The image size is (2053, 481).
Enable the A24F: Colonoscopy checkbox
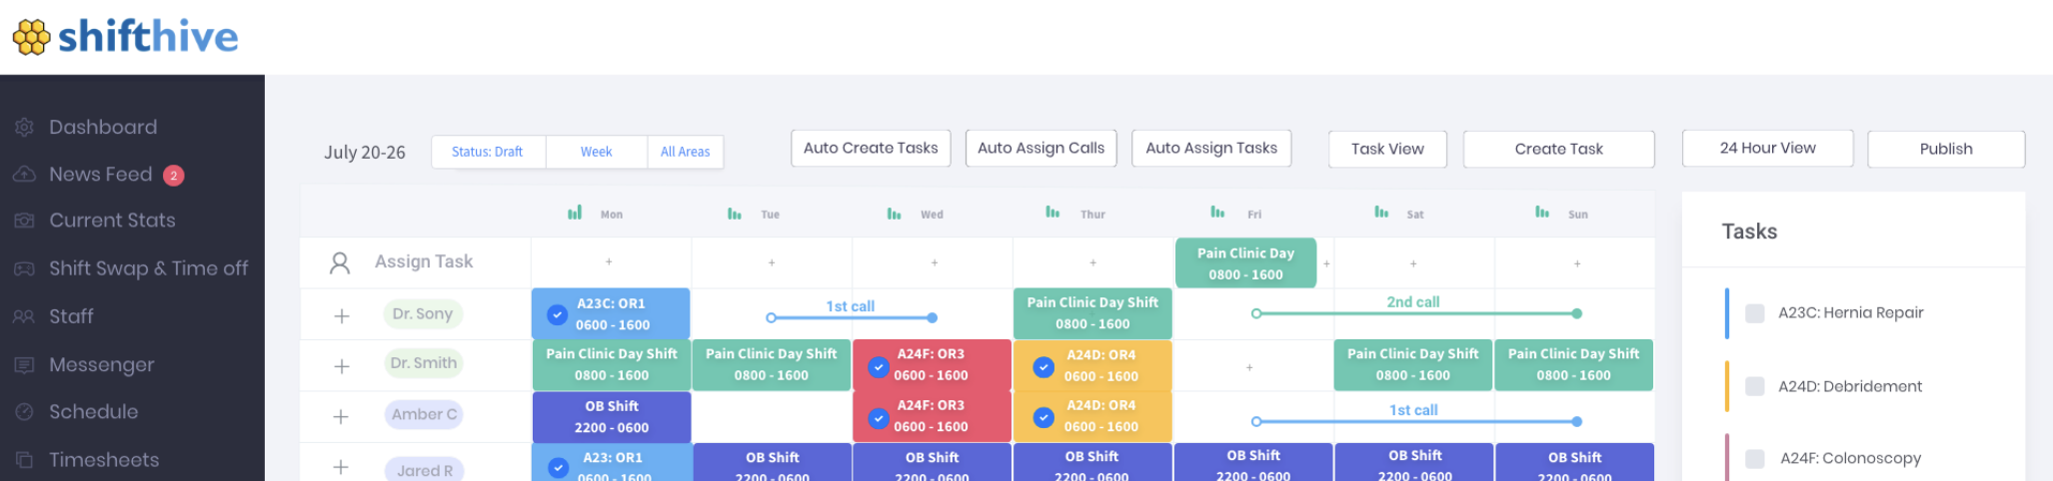coord(1754,459)
